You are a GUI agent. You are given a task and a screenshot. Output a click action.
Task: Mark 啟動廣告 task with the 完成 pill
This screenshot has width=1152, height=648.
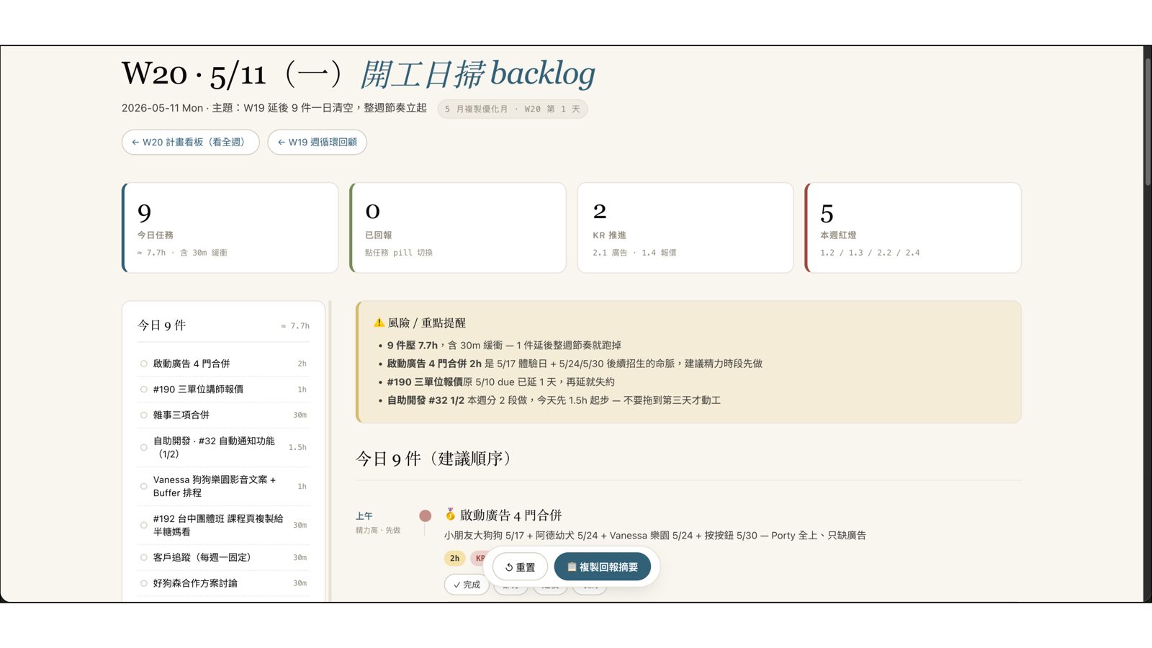(467, 585)
